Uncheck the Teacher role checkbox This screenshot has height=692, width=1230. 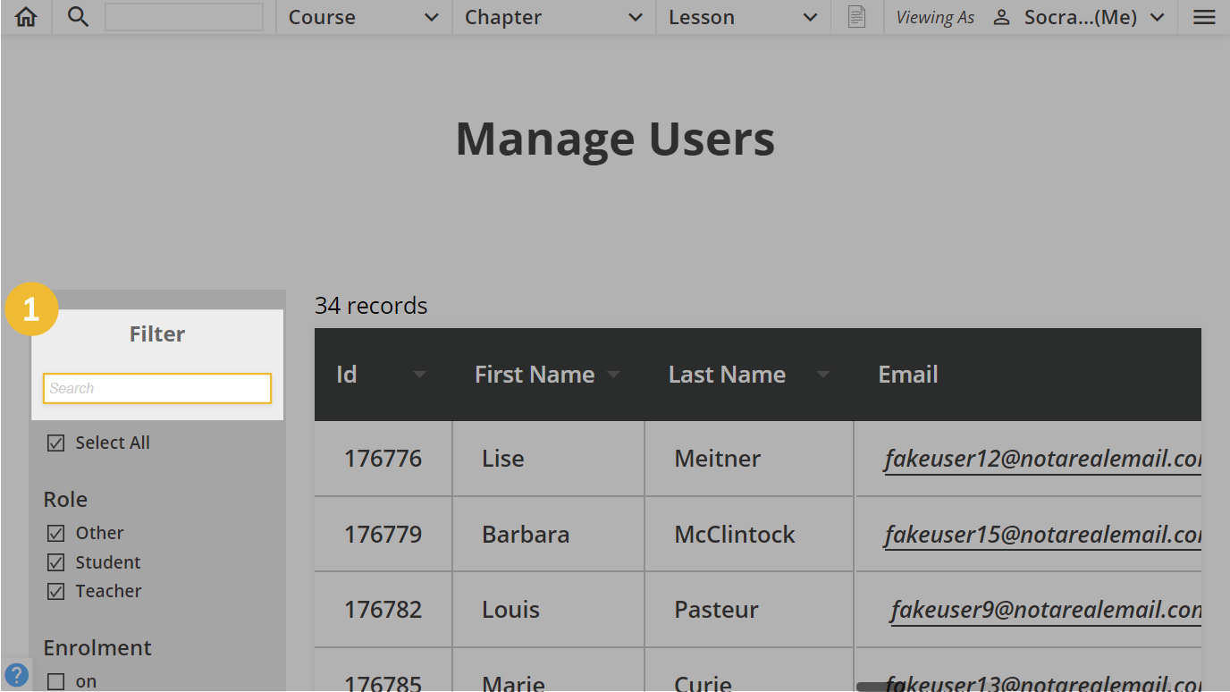55,591
